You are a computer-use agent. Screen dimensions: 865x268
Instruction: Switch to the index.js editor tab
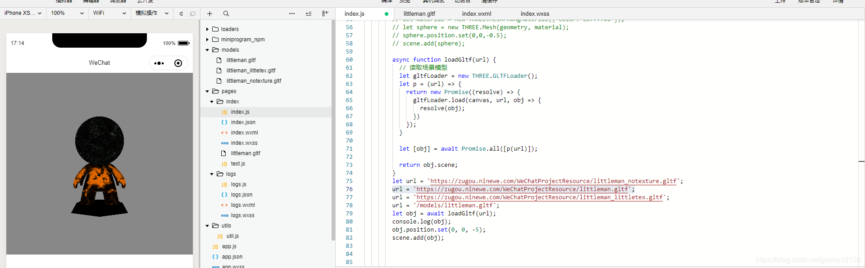(x=364, y=13)
